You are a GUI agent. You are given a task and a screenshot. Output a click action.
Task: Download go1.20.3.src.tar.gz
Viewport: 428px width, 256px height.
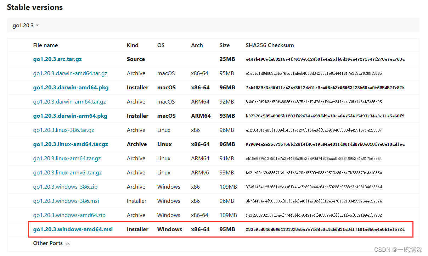point(57,59)
